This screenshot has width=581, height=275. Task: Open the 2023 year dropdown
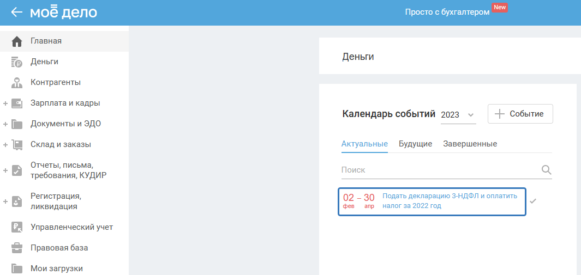(458, 115)
